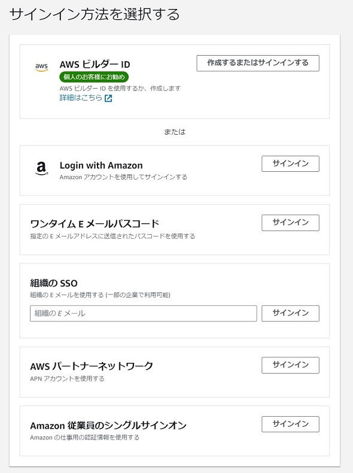Click text AWS ビルダー ID を使用するか、作成します
This screenshot has width=353, height=473.
click(x=120, y=89)
